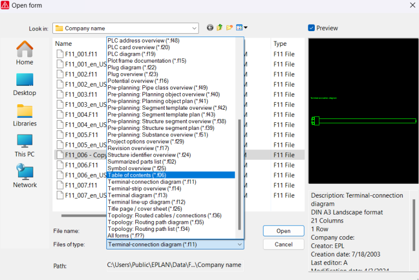Select the file F11_001_en_US
This screenshot has height=280, width=419.
82,64
